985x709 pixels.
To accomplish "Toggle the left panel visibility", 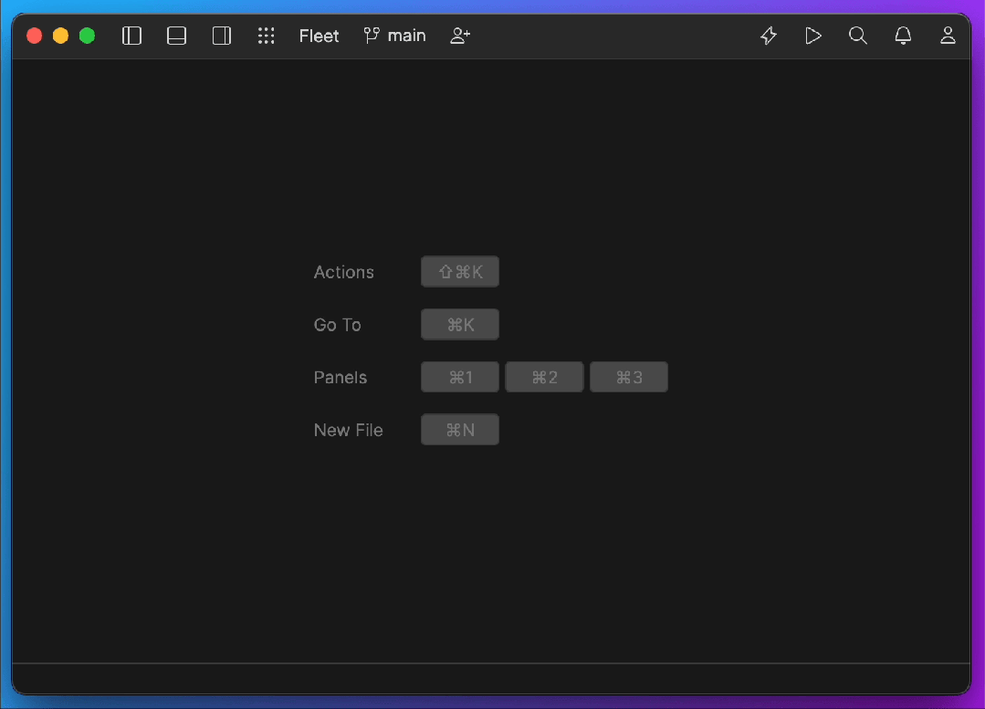I will point(131,36).
